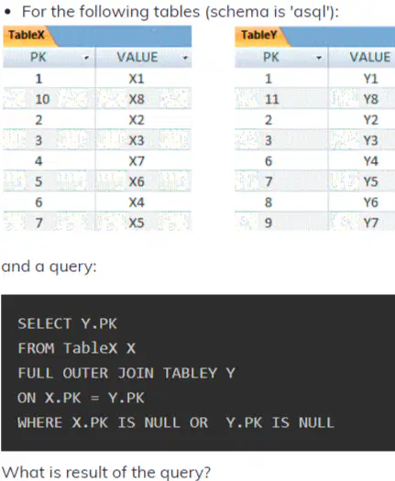The image size is (395, 481).
Task: Select TableX row with PK 10
Action: pyautogui.click(x=97, y=99)
